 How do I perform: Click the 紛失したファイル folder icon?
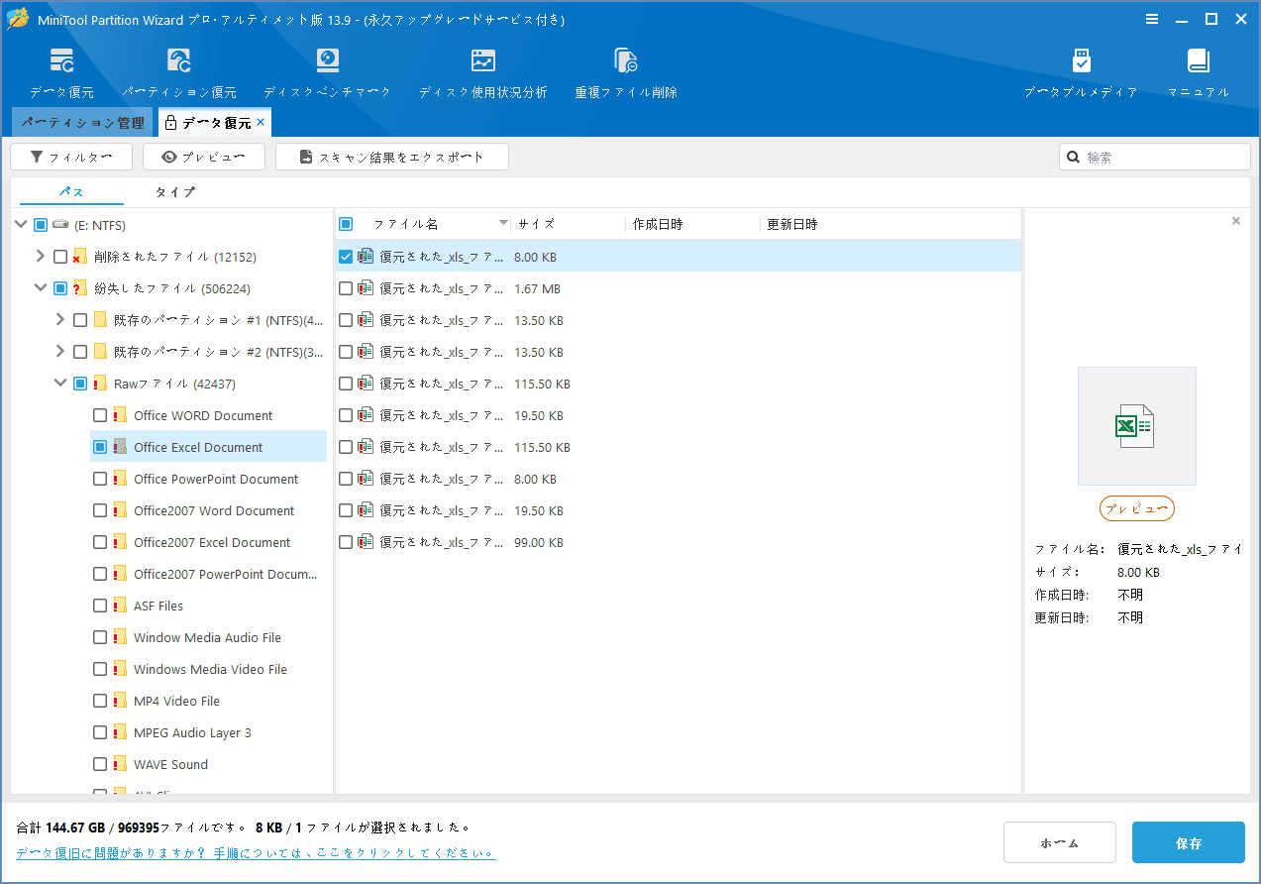80,288
